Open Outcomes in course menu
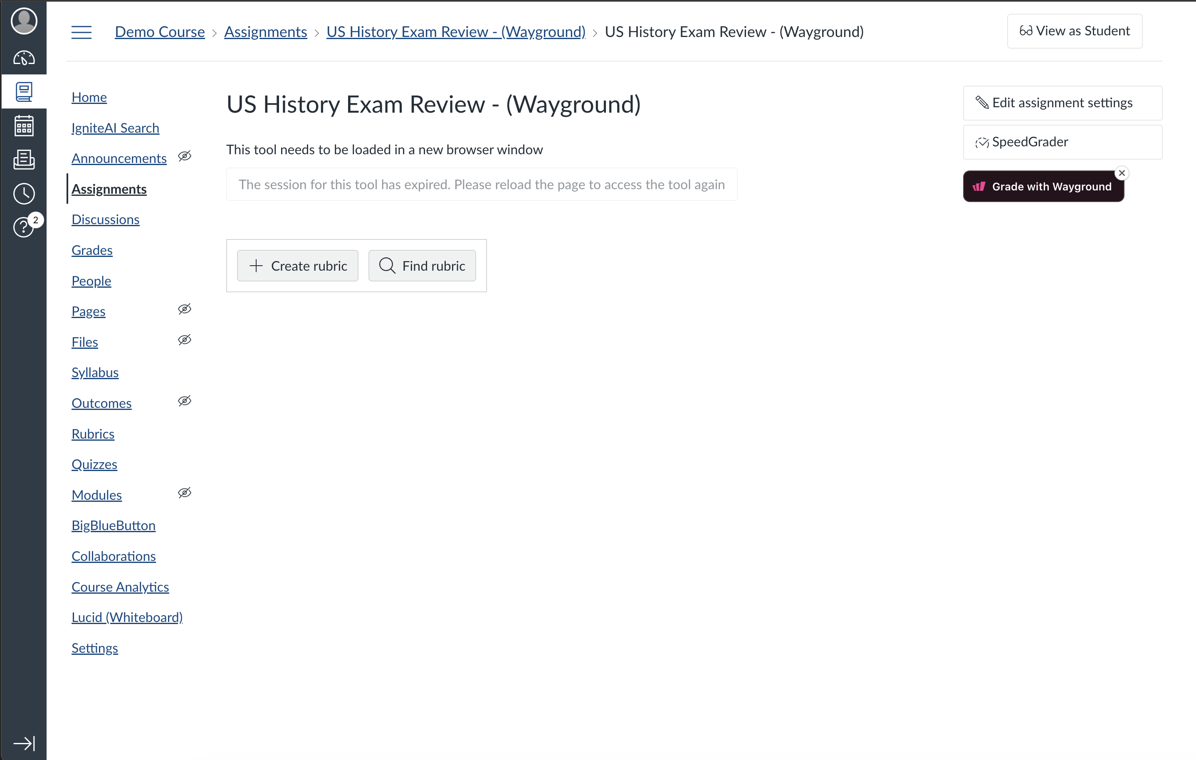This screenshot has width=1196, height=760. click(101, 404)
